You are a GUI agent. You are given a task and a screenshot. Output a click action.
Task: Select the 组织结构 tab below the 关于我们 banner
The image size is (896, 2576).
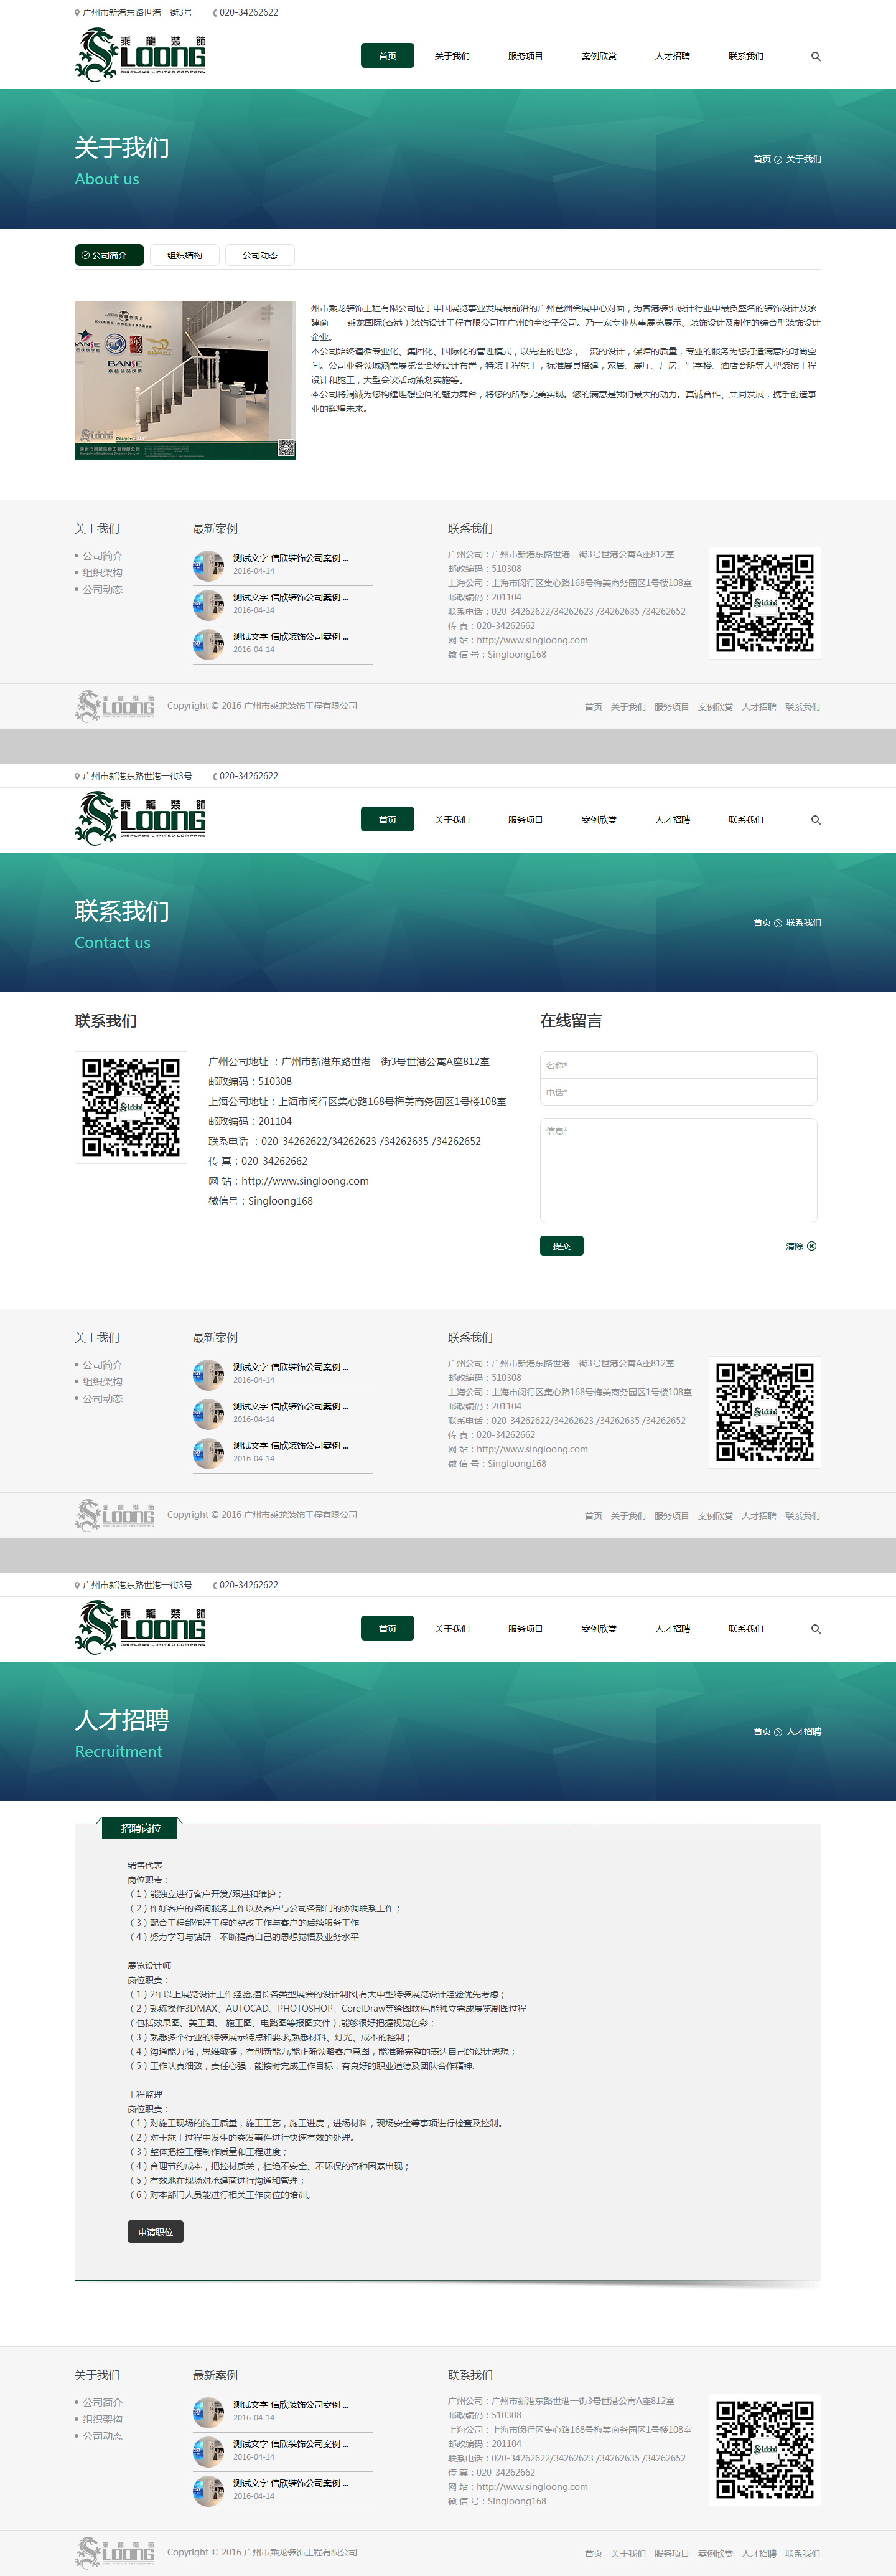185,256
